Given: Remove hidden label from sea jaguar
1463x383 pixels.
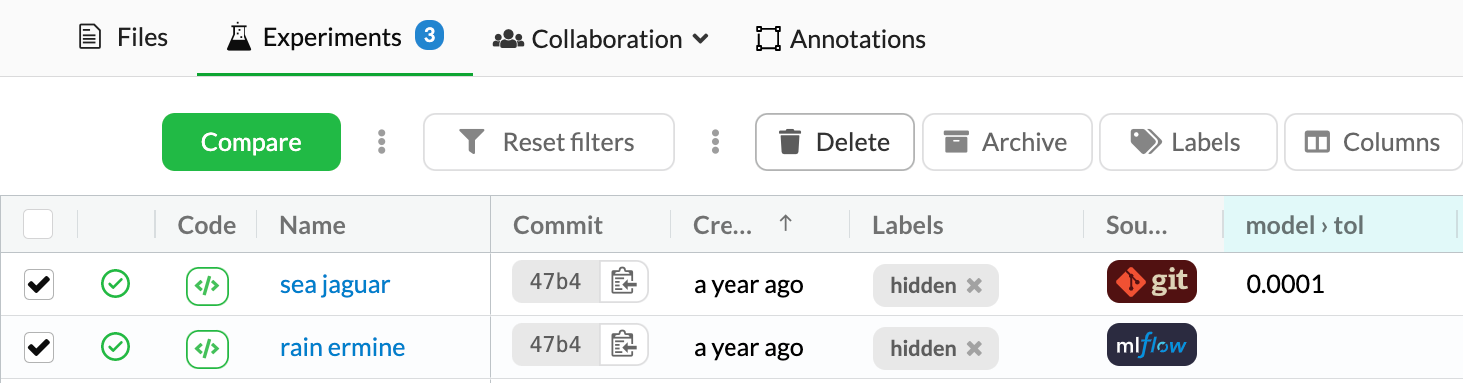Looking at the screenshot, I should tap(974, 285).
